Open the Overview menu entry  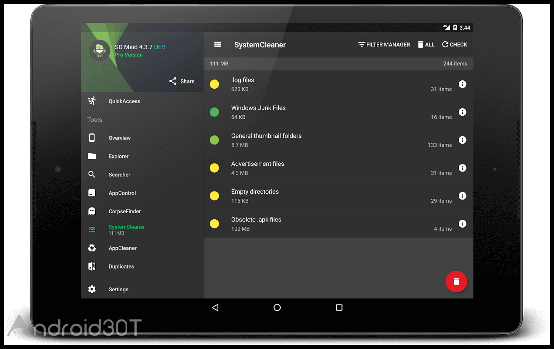tap(142, 138)
